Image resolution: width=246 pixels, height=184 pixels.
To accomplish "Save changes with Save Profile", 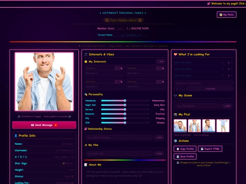I will 185,156.
